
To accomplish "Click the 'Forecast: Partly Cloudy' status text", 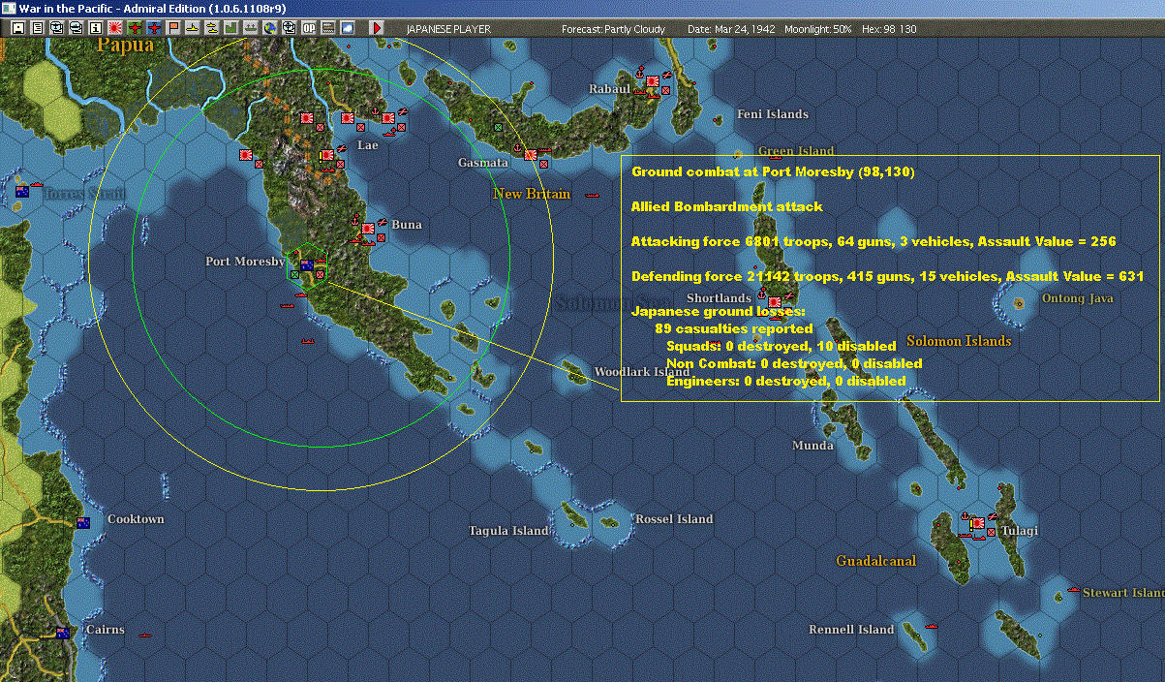I will 614,29.
